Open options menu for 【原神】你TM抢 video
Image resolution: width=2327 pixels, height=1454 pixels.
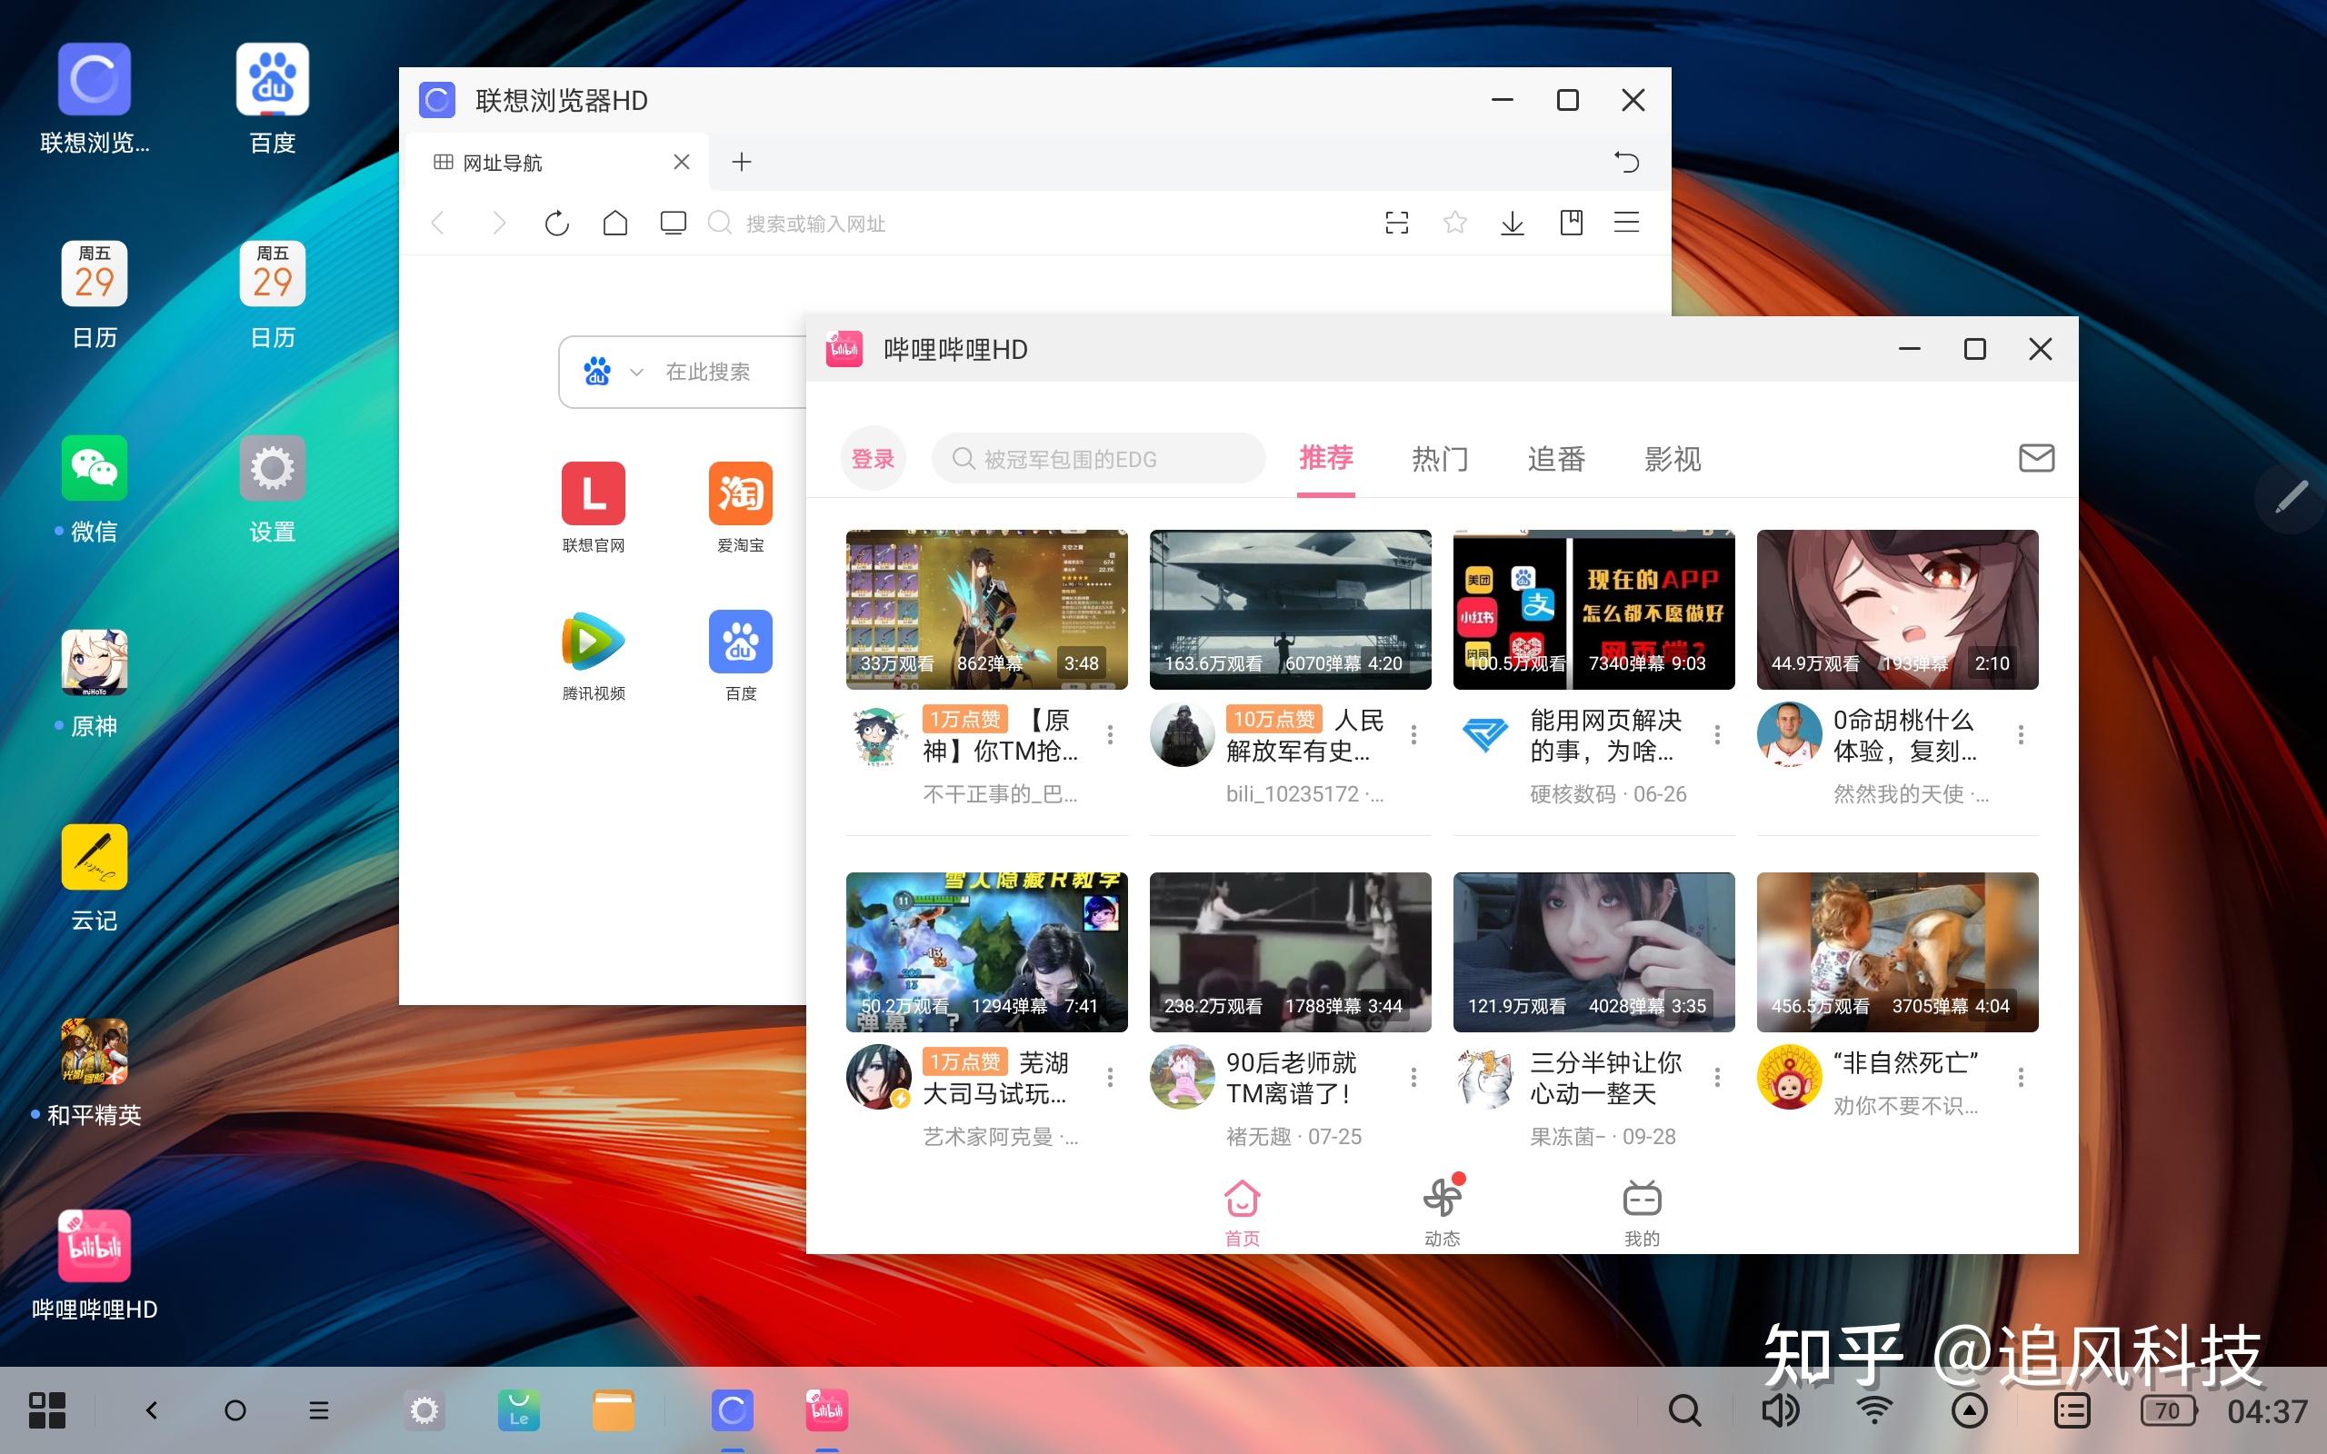tap(1110, 734)
